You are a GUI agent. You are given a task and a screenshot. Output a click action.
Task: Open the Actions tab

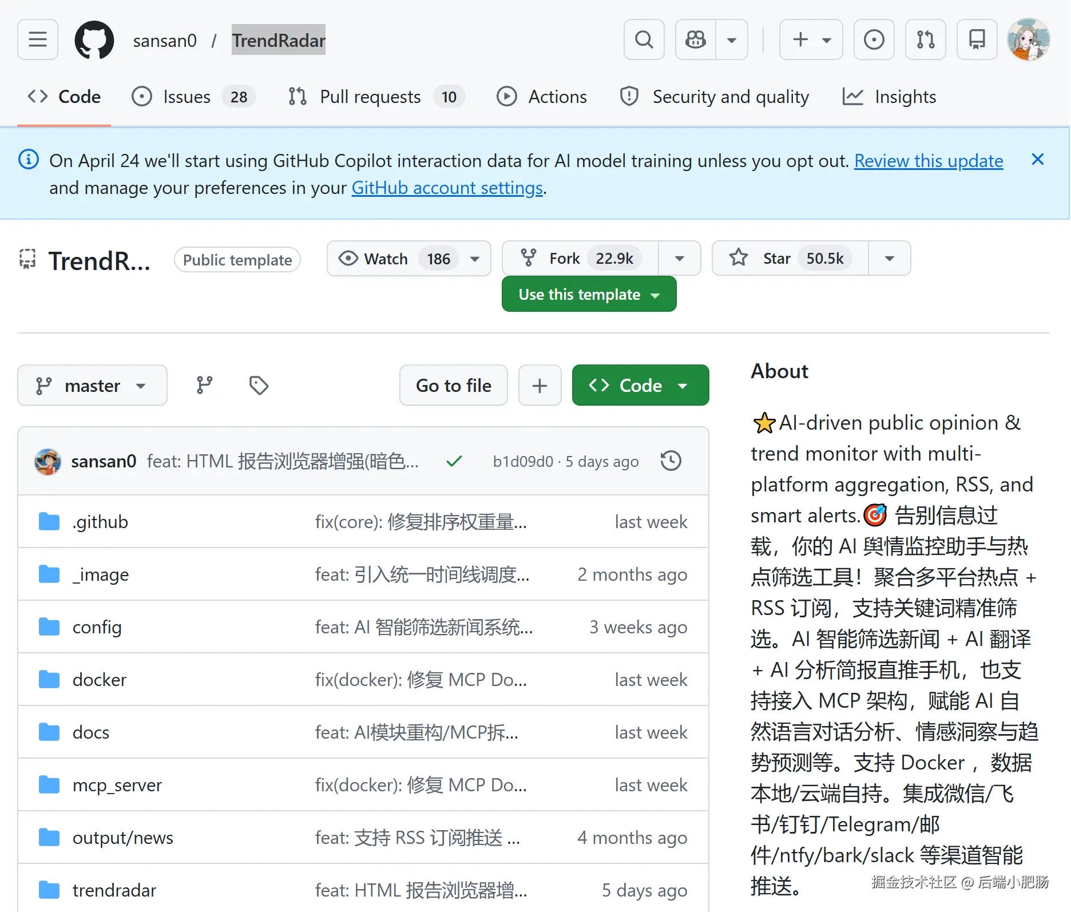542,97
